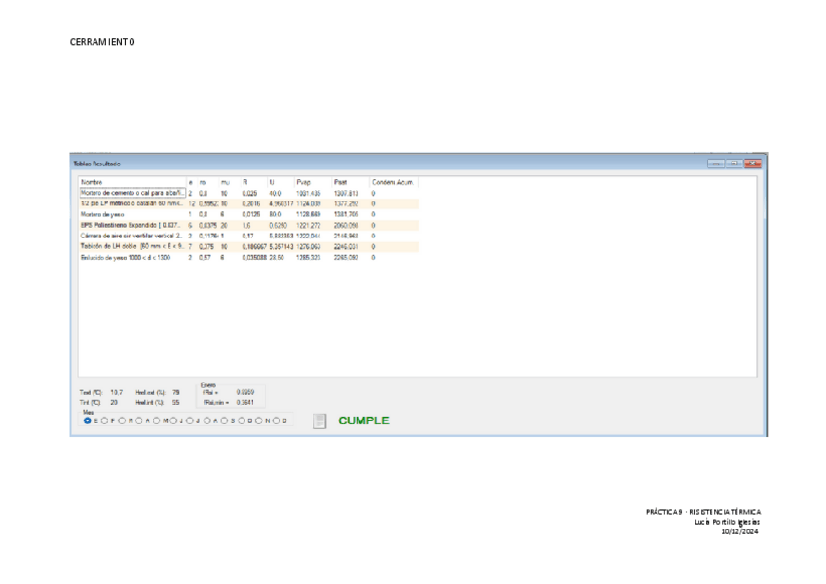Select the O (Octubre) month radio button
The height and width of the screenshot is (584, 826).
pyautogui.click(x=242, y=420)
